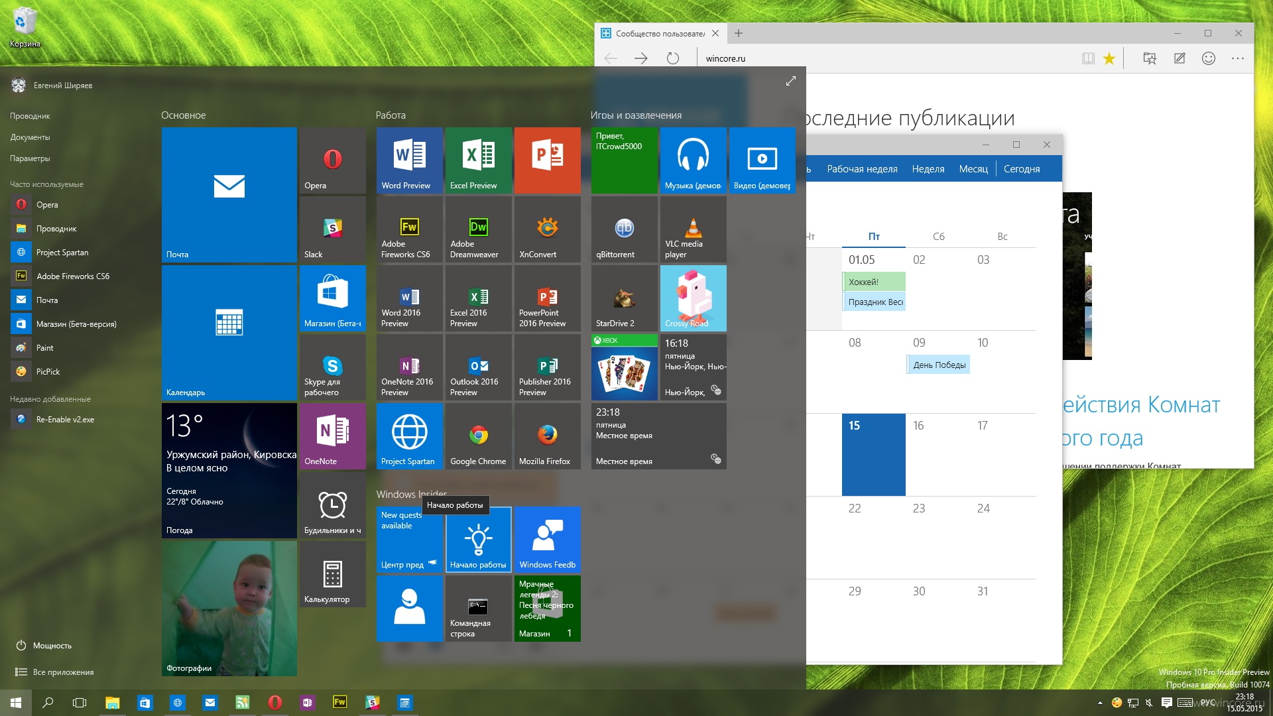
Task: Send feedback via smiley icon
Action: point(1209,58)
